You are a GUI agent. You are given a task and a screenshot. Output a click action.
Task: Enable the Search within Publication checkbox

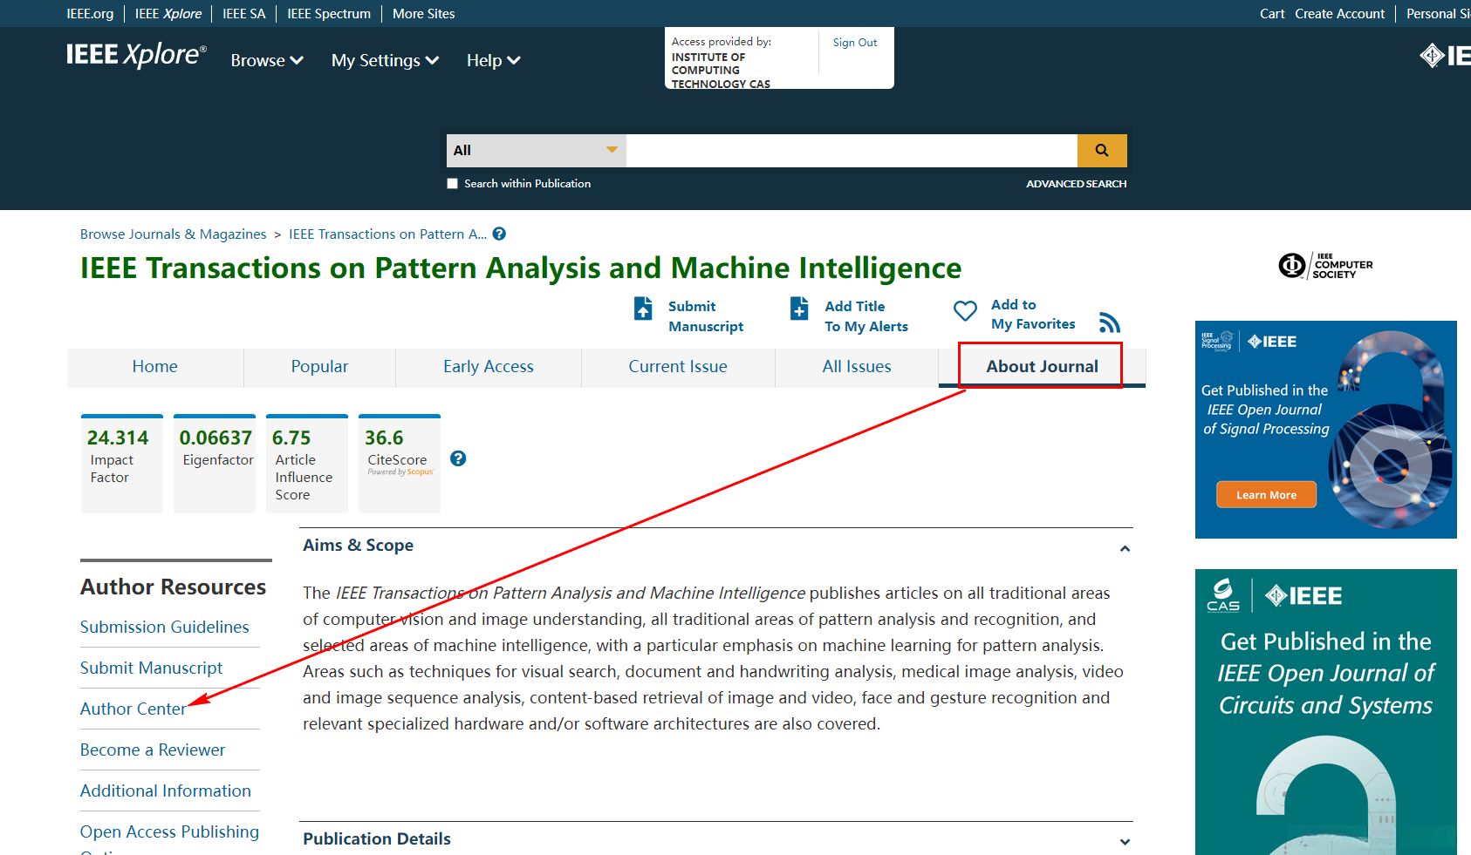[452, 184]
